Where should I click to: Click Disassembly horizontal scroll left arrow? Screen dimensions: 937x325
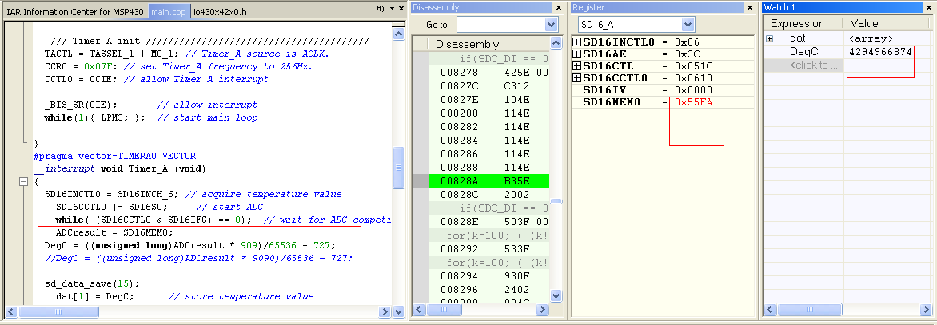pos(419,310)
